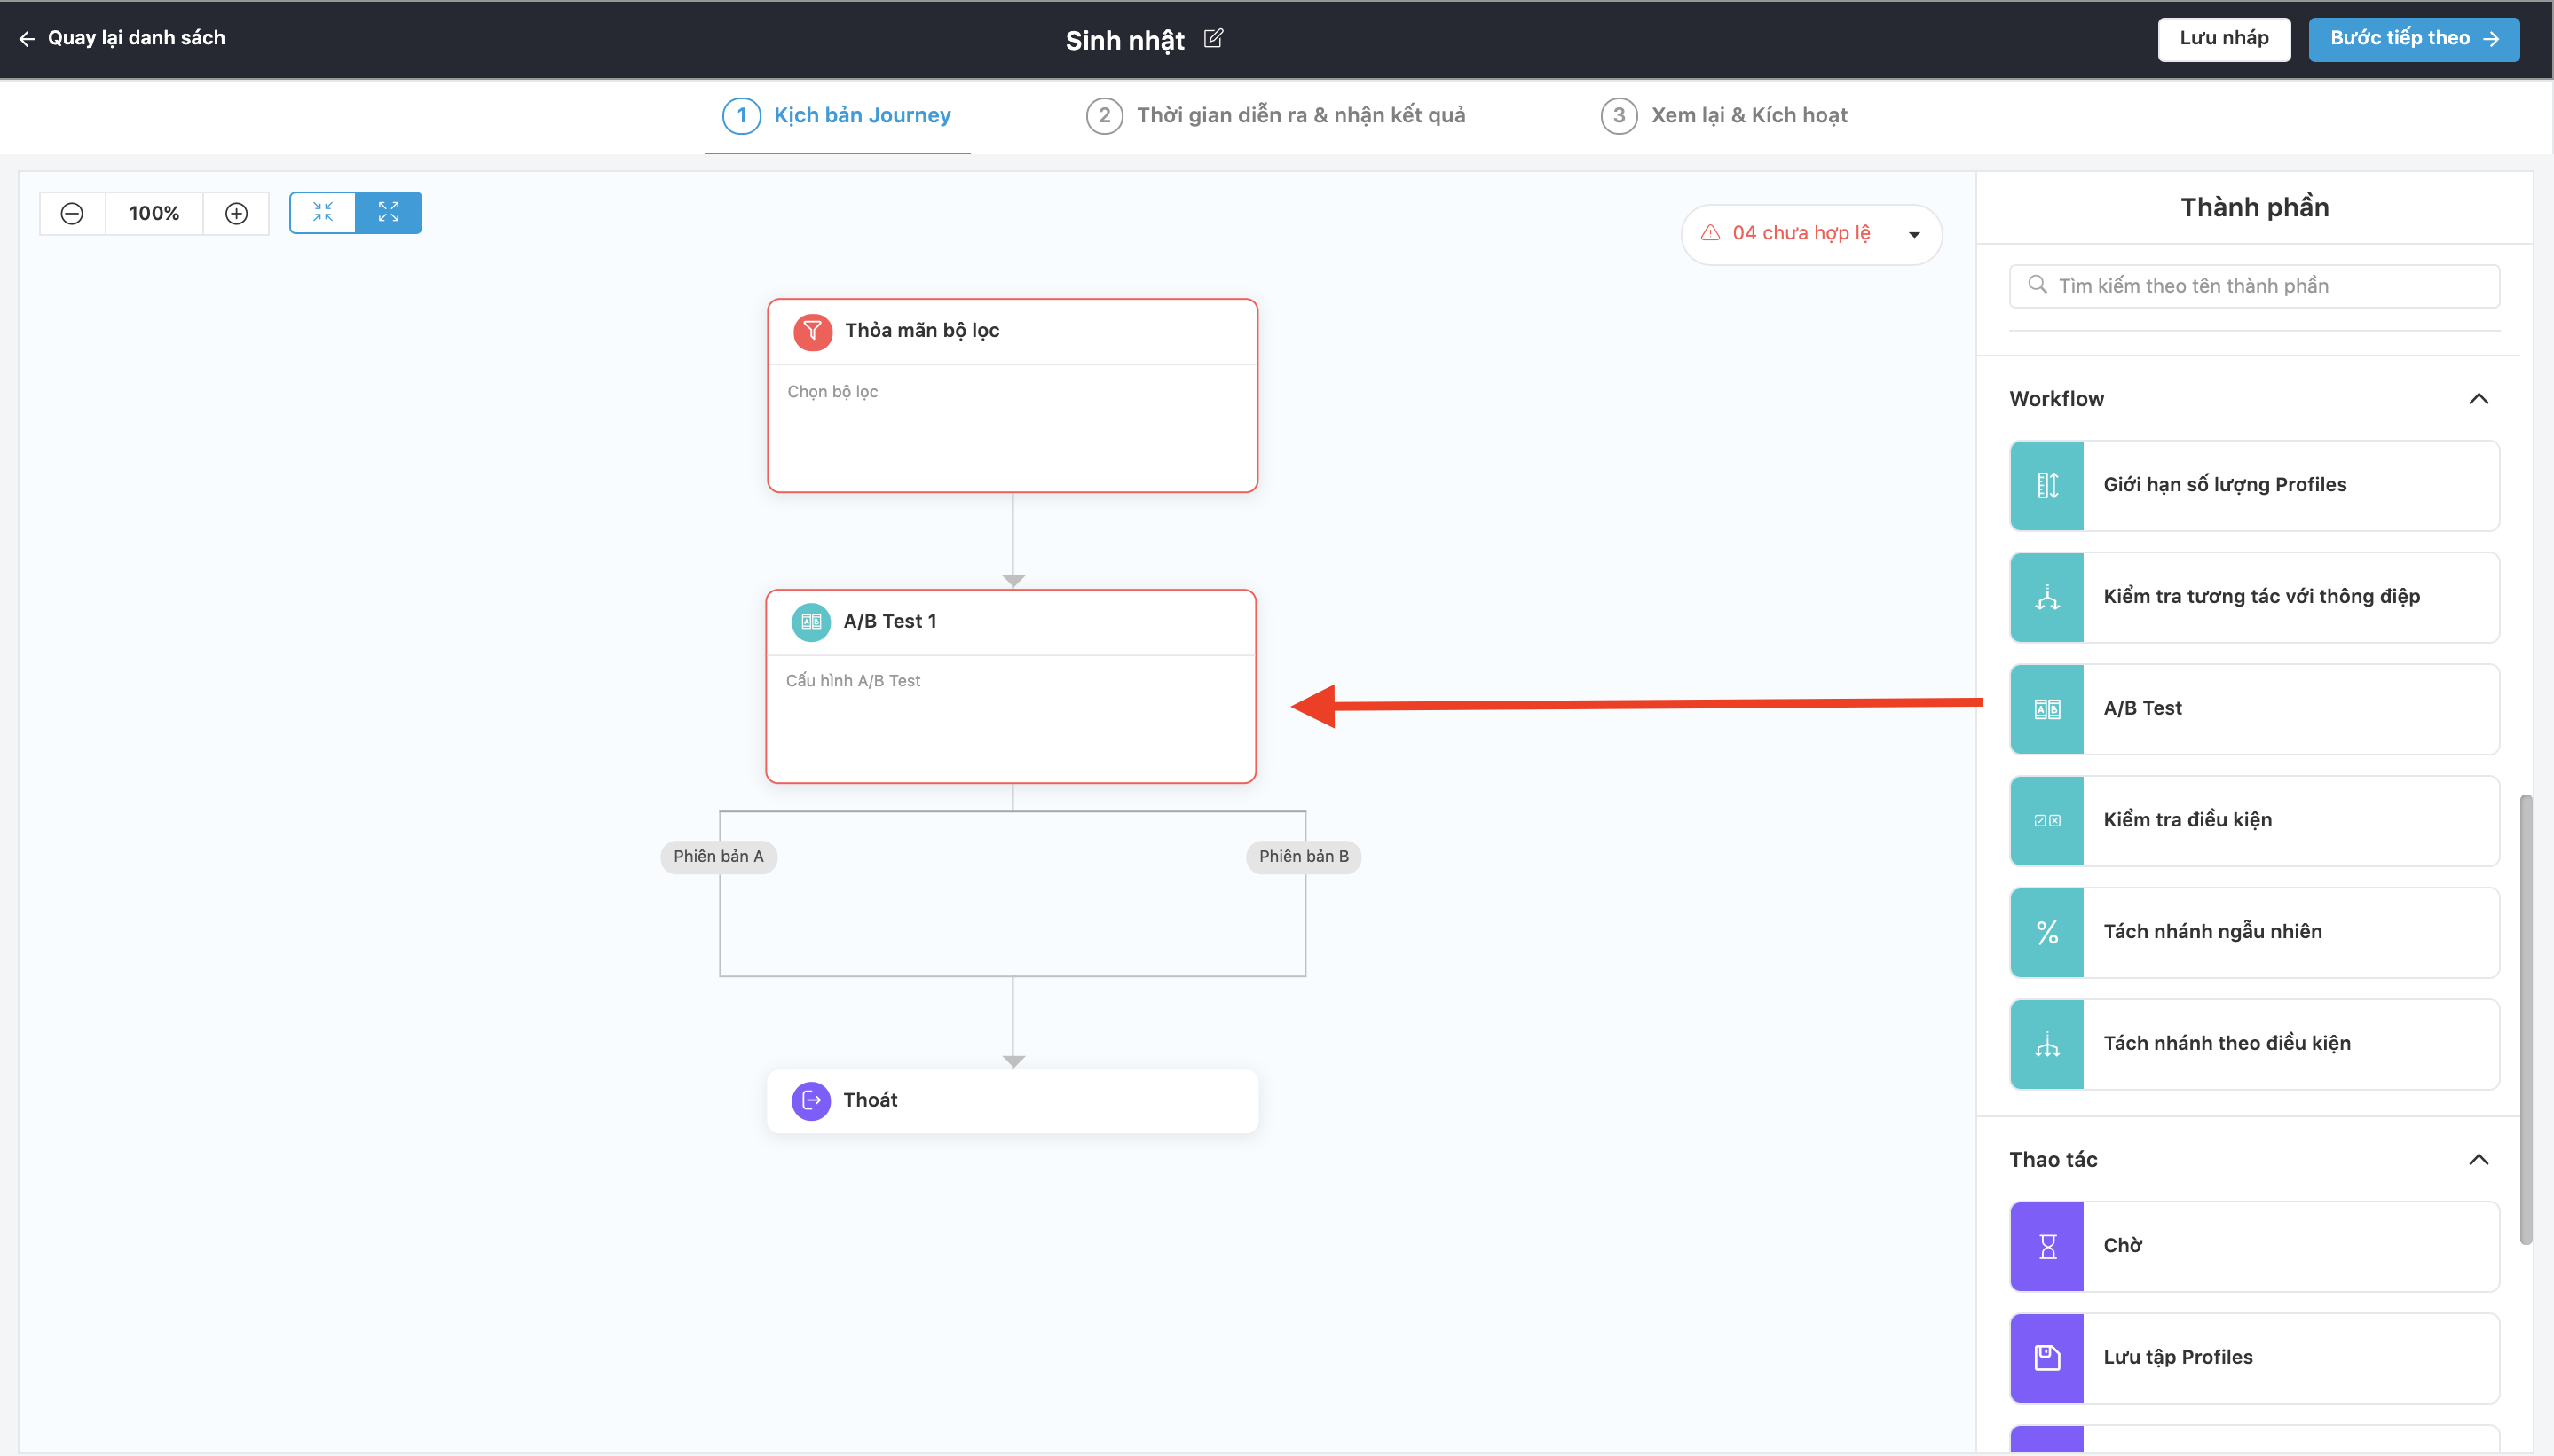Click Bước tiếp theo button
Viewport: 2554px width, 1456px height.
(x=2413, y=39)
